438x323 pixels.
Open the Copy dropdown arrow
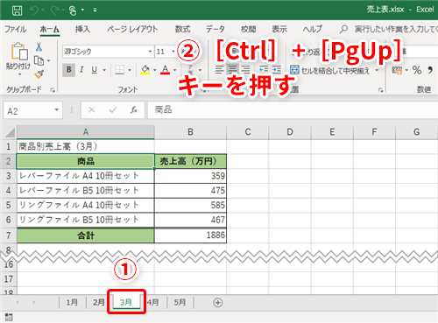[x=48, y=60]
